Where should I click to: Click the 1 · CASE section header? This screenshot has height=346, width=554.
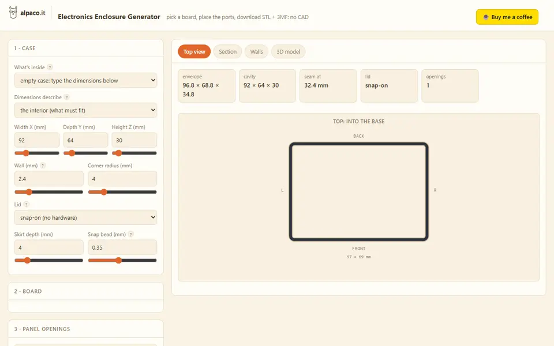(x=85, y=48)
